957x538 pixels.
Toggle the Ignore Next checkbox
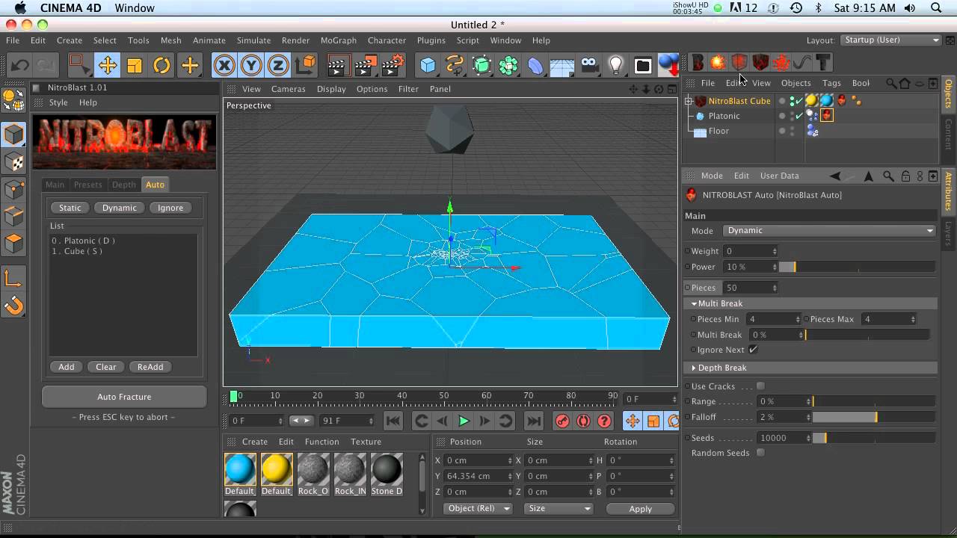click(x=753, y=350)
